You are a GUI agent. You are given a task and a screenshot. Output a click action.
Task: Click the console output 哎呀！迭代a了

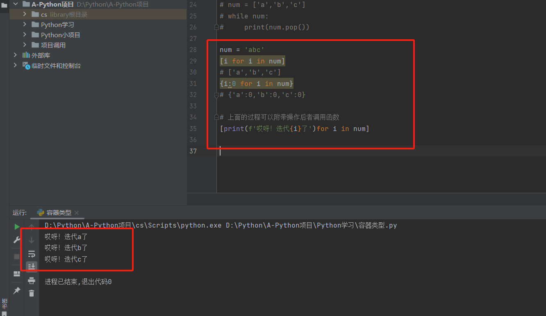[66, 237]
